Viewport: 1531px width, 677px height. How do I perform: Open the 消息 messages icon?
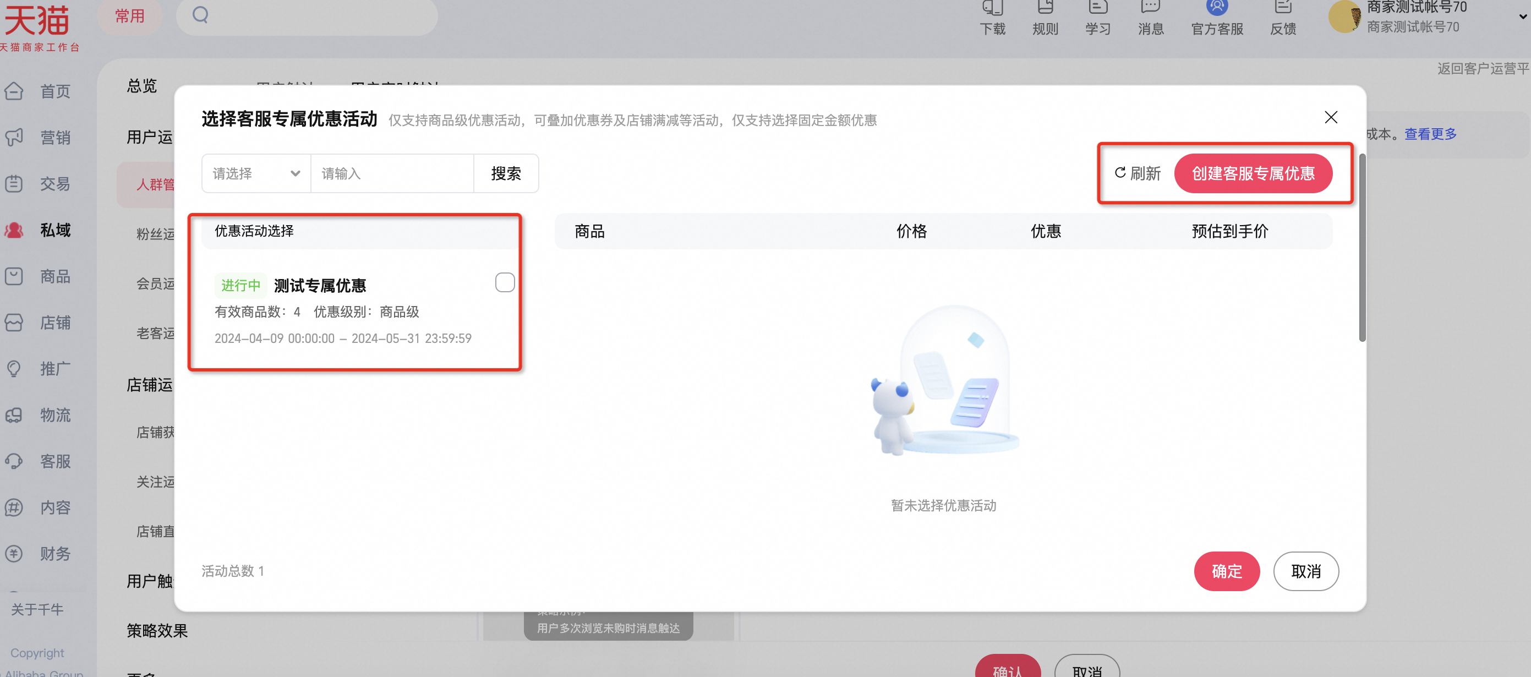pos(1151,7)
